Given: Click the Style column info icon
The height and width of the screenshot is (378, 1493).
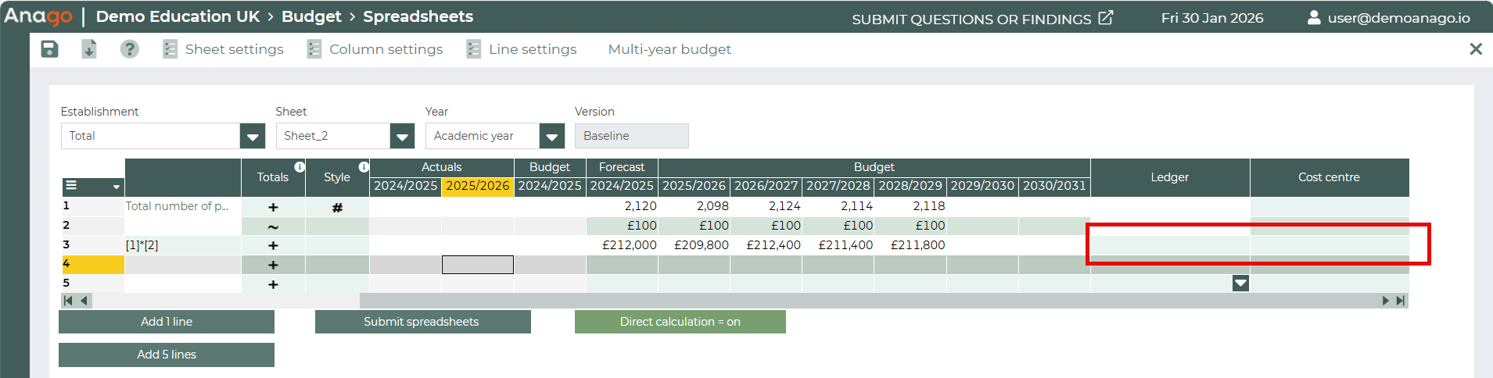Looking at the screenshot, I should point(364,166).
